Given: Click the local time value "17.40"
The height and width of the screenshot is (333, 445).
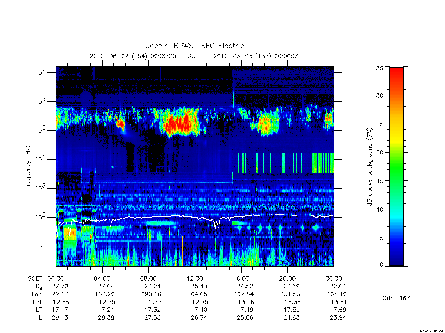Looking at the screenshot, I should (x=199, y=310).
